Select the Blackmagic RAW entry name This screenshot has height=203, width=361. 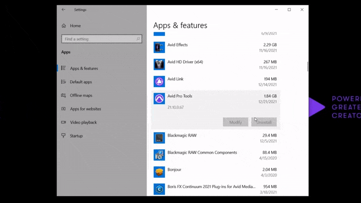(x=182, y=135)
